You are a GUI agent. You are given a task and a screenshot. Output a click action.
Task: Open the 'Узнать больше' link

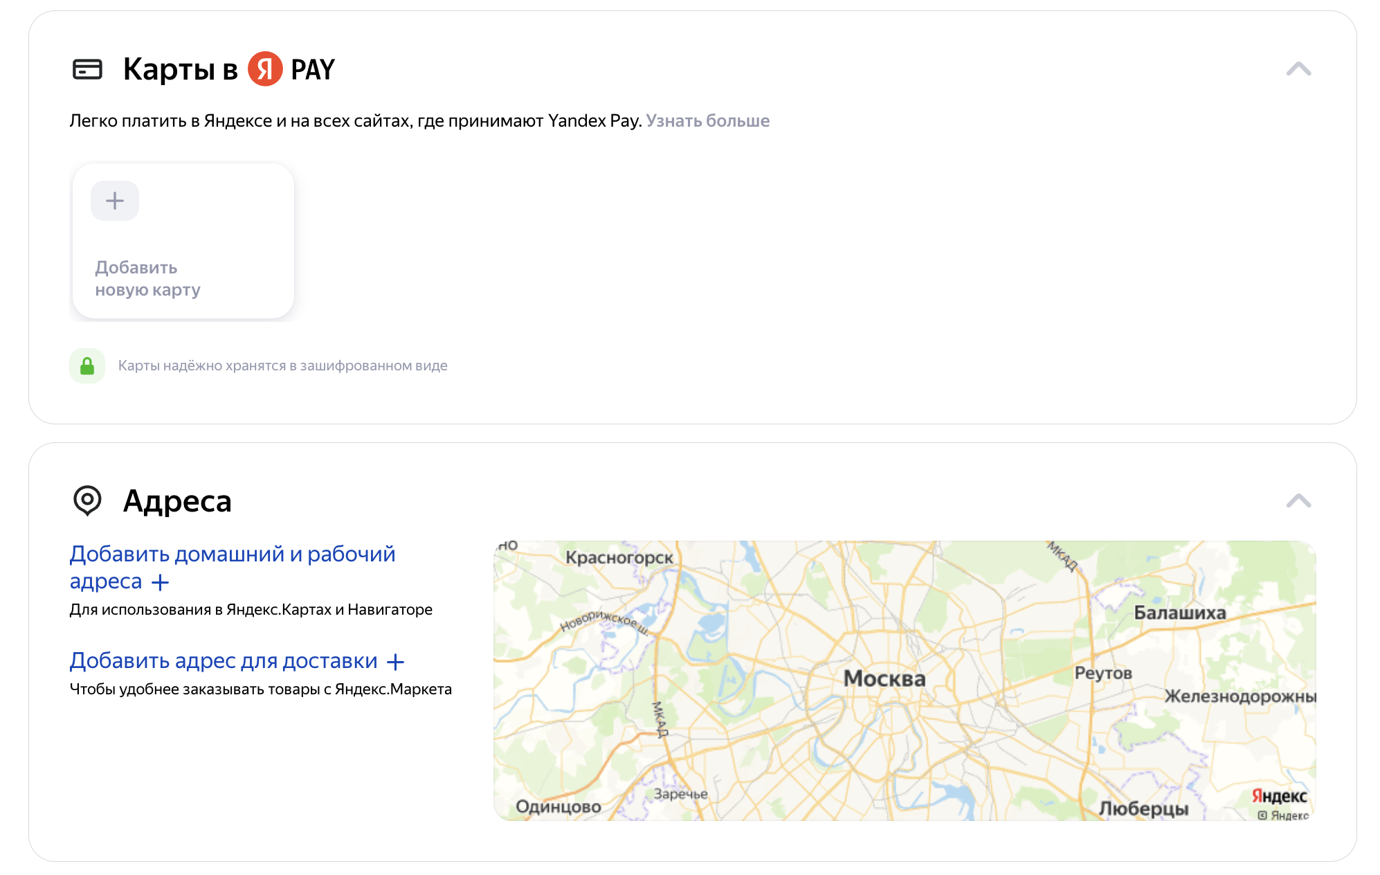pyautogui.click(x=707, y=120)
